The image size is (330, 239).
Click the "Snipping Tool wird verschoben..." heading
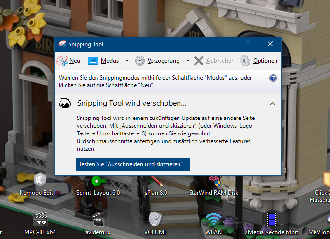tap(132, 103)
